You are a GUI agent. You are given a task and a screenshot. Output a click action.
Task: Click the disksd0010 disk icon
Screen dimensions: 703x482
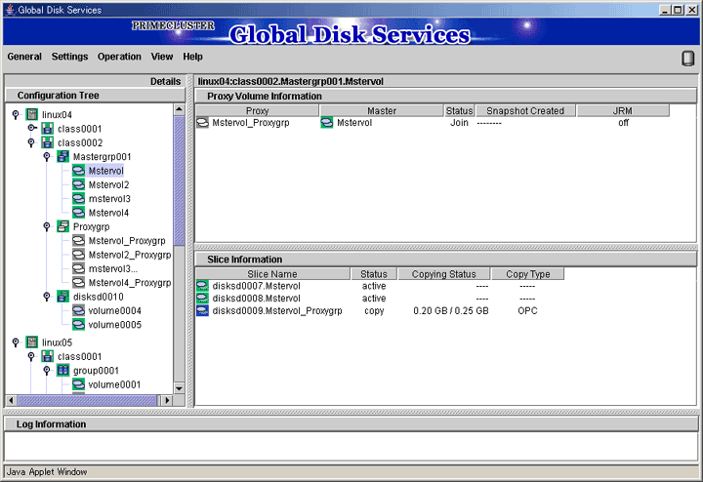pos(63,297)
